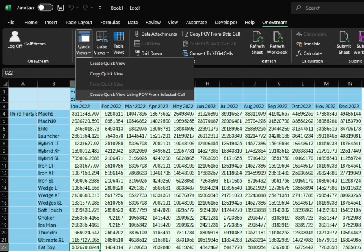The width and height of the screenshot is (364, 252).
Task: Click the Redo arrow icon
Action: [85, 8]
